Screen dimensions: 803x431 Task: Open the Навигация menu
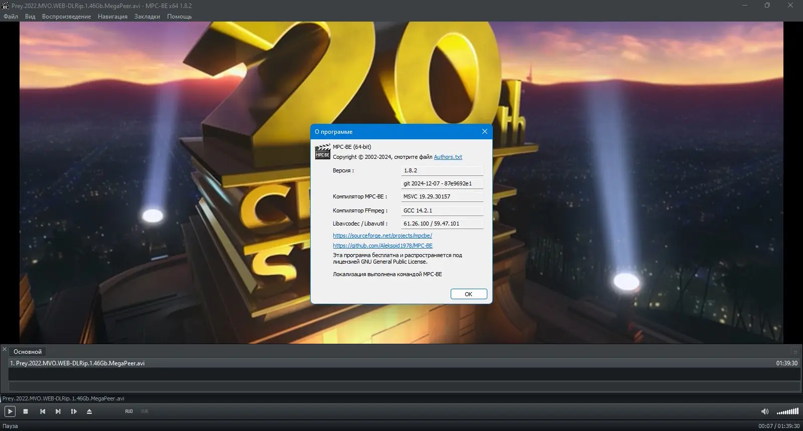coord(112,17)
